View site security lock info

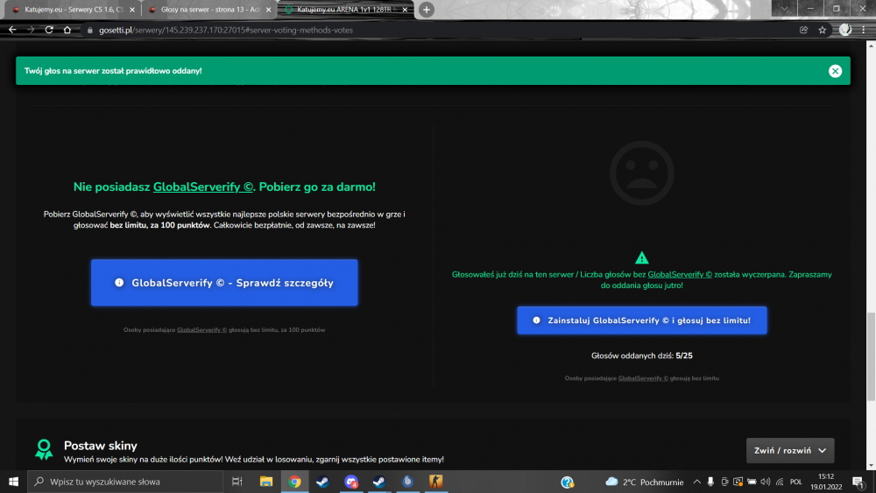[90, 30]
